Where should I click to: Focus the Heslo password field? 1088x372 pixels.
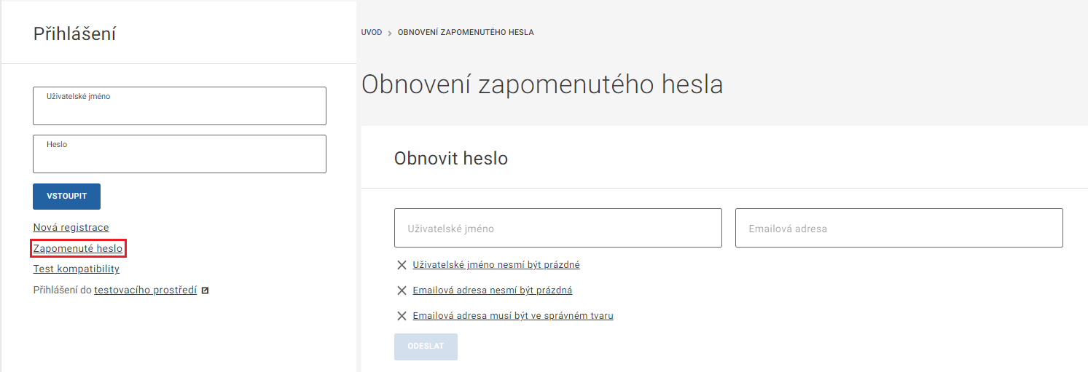tap(179, 154)
